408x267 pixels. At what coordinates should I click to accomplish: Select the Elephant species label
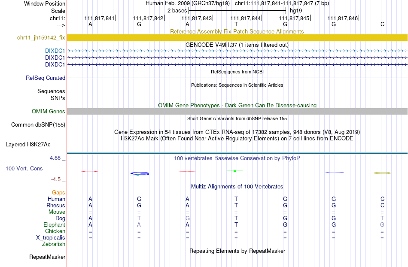point(54,225)
